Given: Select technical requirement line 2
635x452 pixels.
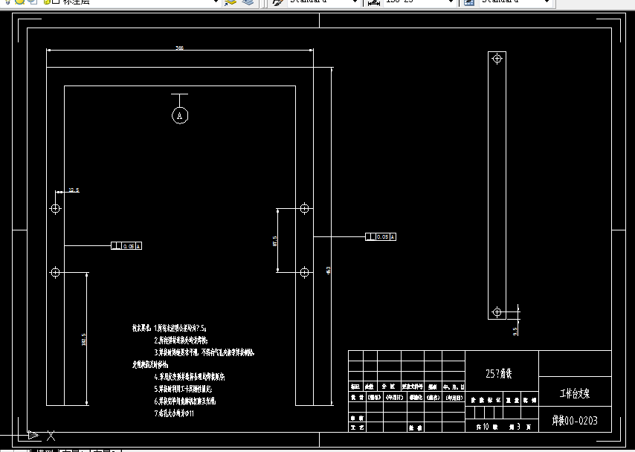Looking at the screenshot, I should tap(181, 340).
